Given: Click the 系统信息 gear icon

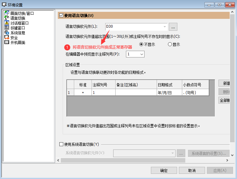Looking at the screenshot, I should (7, 33).
